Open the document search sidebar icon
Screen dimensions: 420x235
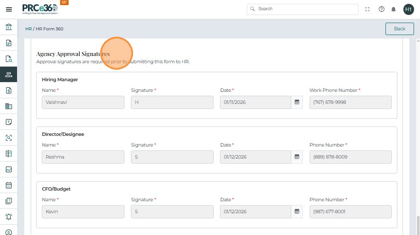pos(9,59)
